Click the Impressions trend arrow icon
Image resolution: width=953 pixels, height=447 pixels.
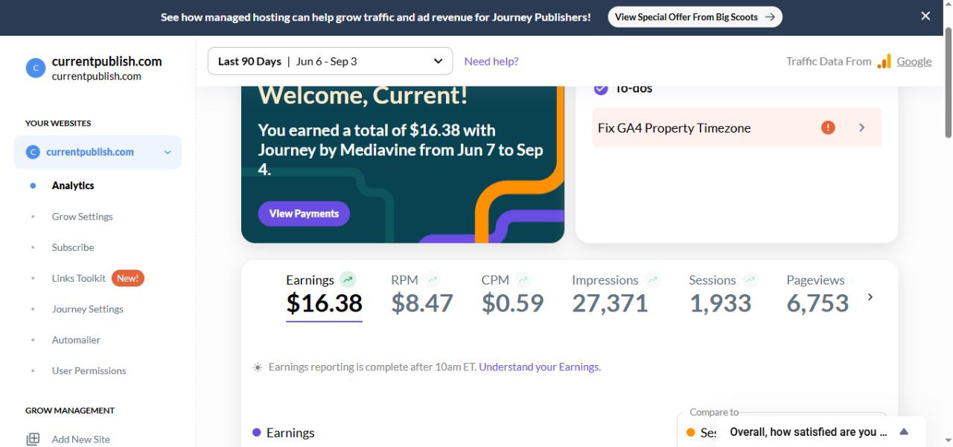tap(653, 280)
